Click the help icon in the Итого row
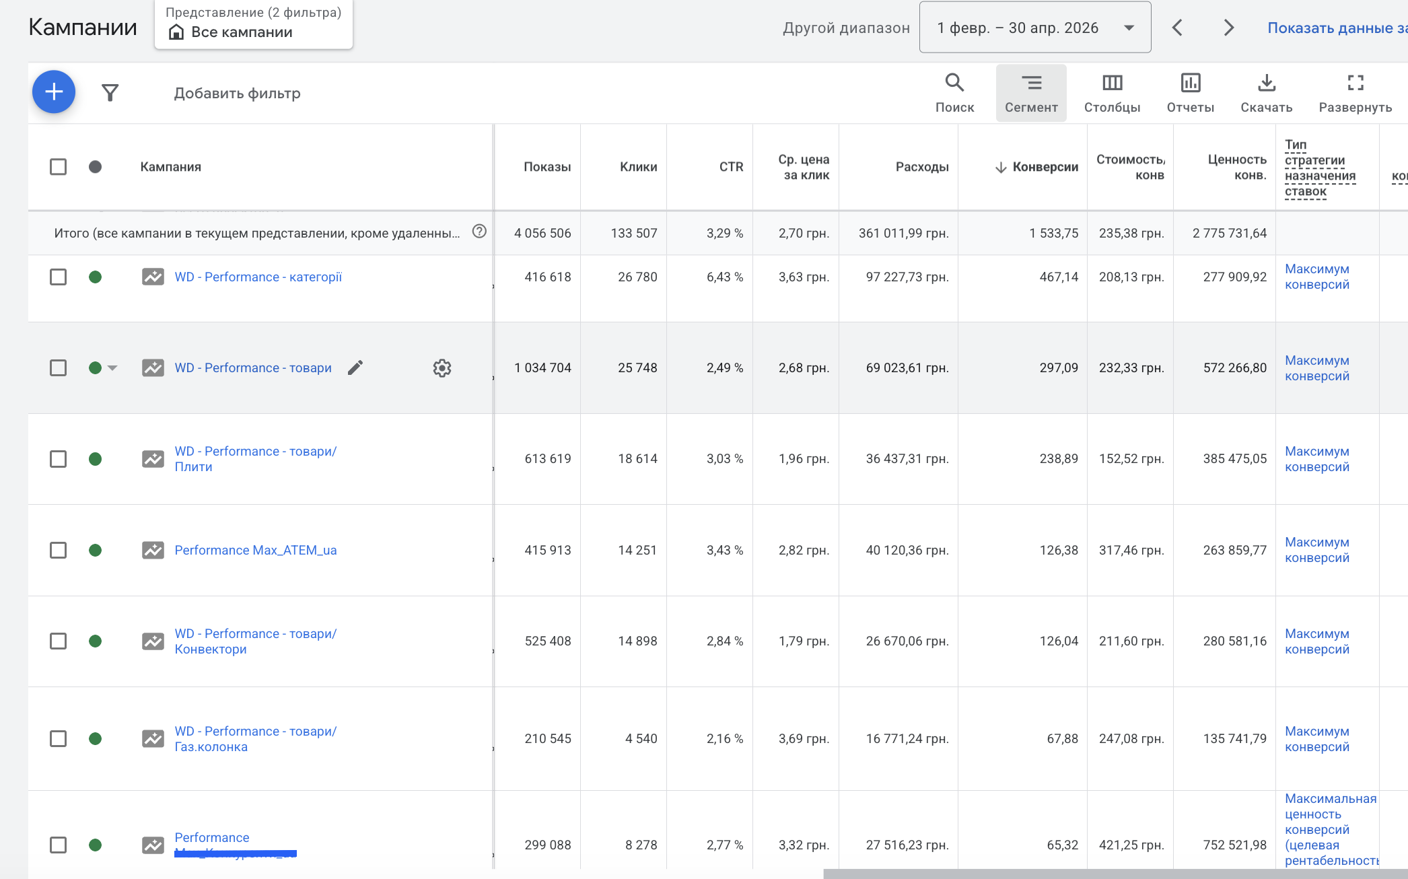 pyautogui.click(x=479, y=232)
